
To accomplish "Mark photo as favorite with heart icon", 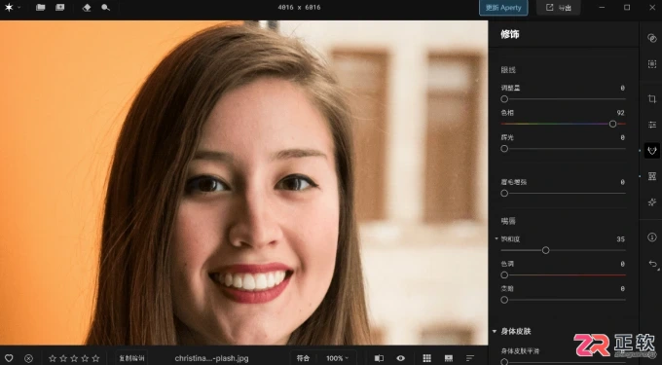I will 9,358.
